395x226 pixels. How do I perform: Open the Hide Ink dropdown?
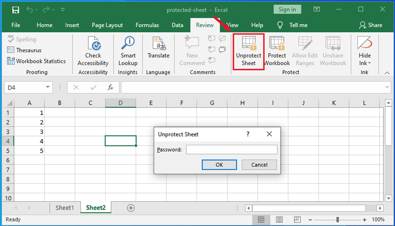[364, 51]
